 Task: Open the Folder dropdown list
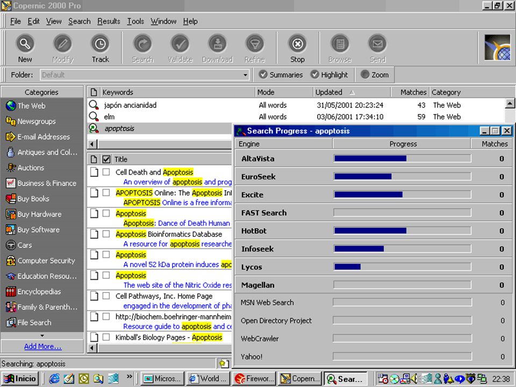coord(245,75)
